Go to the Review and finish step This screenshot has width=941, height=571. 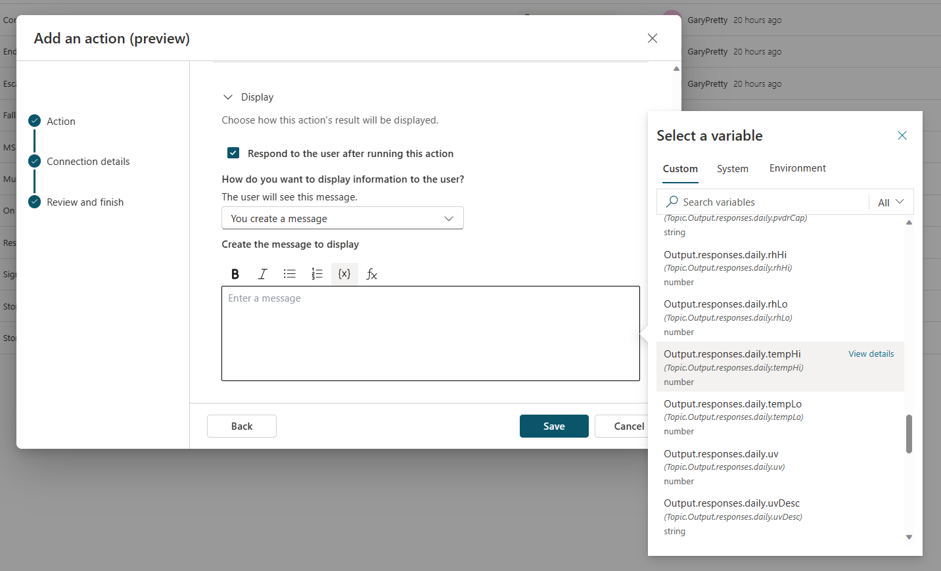(x=85, y=202)
